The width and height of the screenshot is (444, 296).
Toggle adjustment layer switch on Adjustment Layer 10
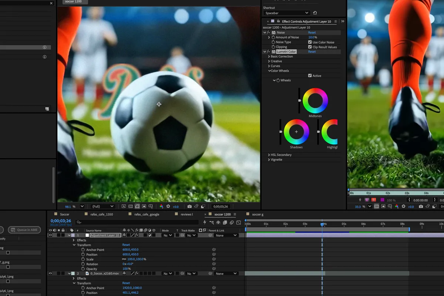tap(149, 235)
